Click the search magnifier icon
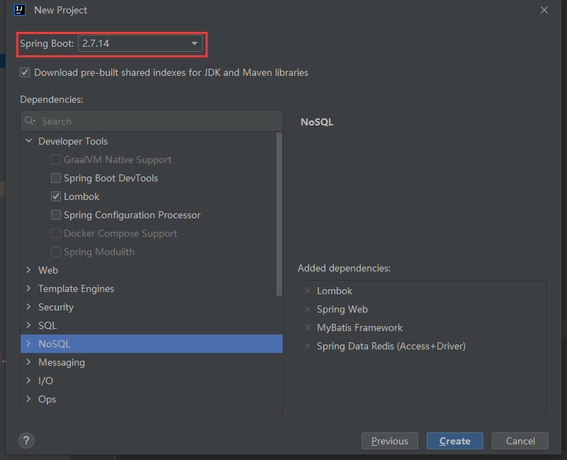567x460 pixels. [30, 121]
